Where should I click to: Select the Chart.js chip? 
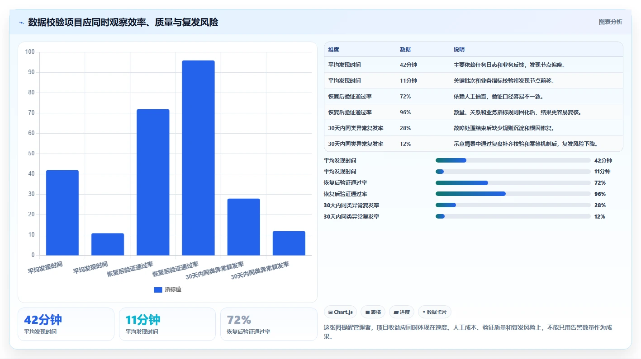[340, 312]
